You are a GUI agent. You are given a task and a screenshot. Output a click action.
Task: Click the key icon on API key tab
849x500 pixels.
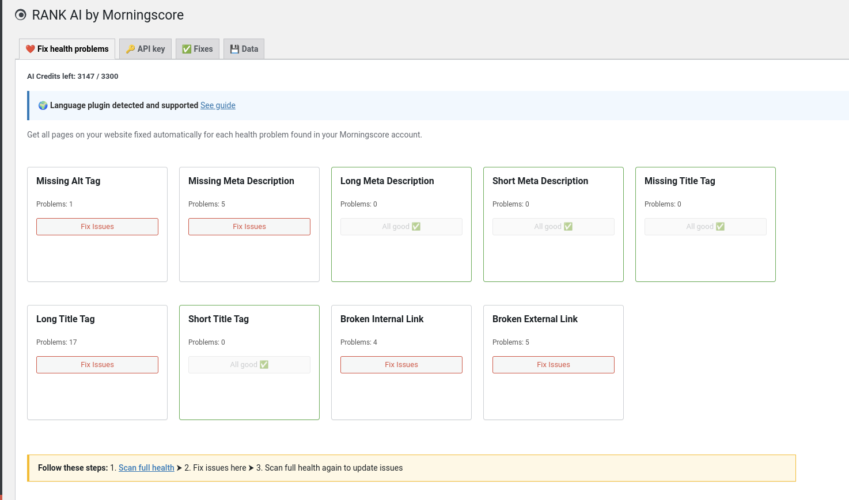point(130,49)
